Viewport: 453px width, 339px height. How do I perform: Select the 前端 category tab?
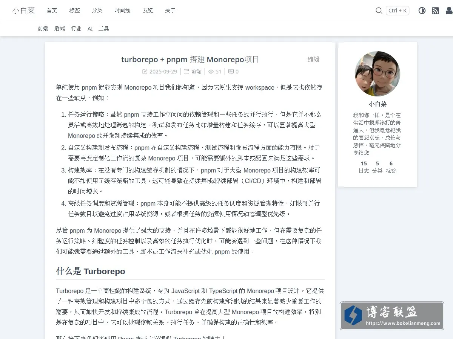(43, 29)
